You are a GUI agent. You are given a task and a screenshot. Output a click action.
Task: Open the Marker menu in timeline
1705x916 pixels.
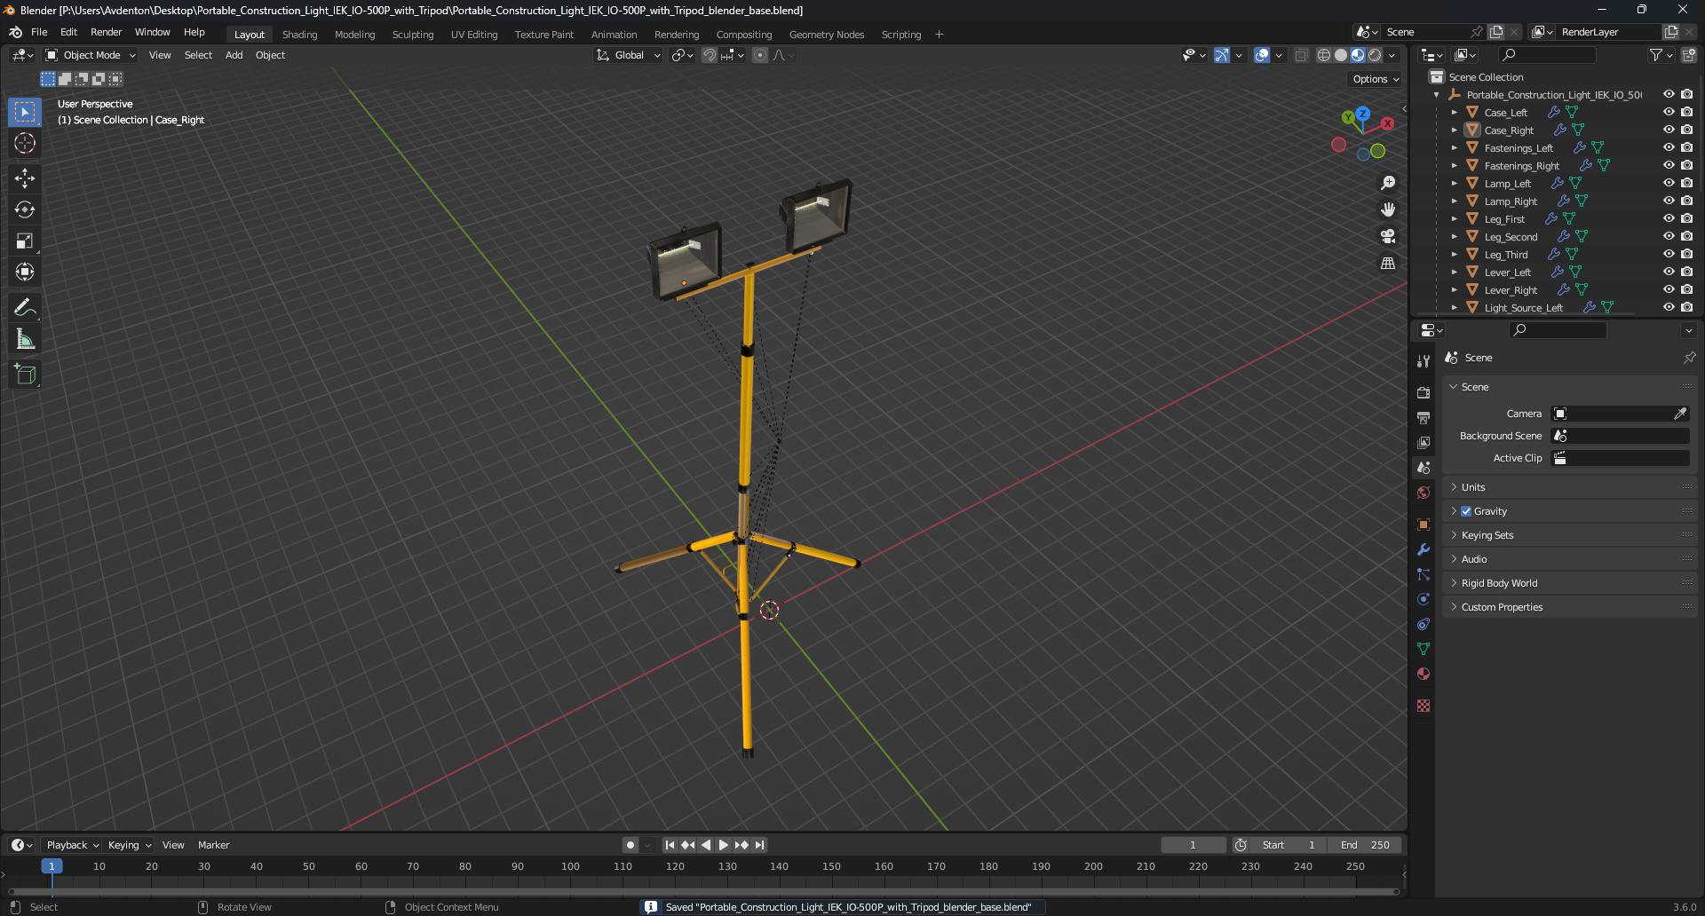coord(213,845)
